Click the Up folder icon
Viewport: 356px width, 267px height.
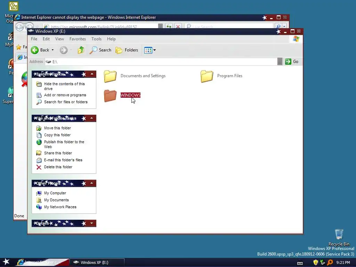click(x=81, y=50)
